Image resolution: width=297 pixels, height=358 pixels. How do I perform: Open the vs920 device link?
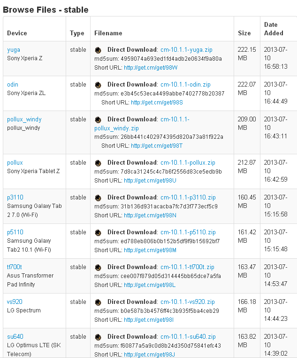pos(15,302)
